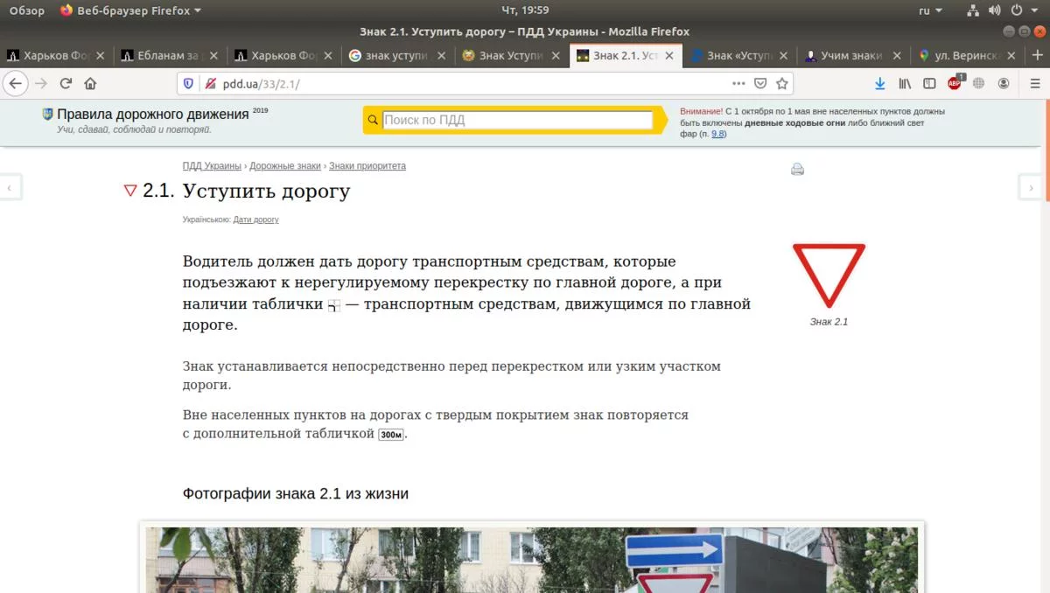Click heading 'Фотографии знака 2.1 из жизни'
This screenshot has width=1050, height=593.
296,493
